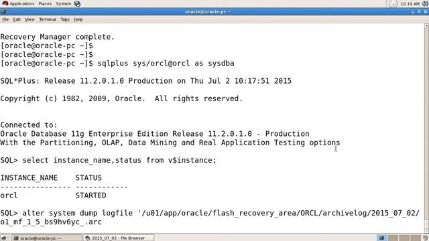The width and height of the screenshot is (429, 241).
Task: Open the Tabs menu in terminal
Action: pos(65,19)
